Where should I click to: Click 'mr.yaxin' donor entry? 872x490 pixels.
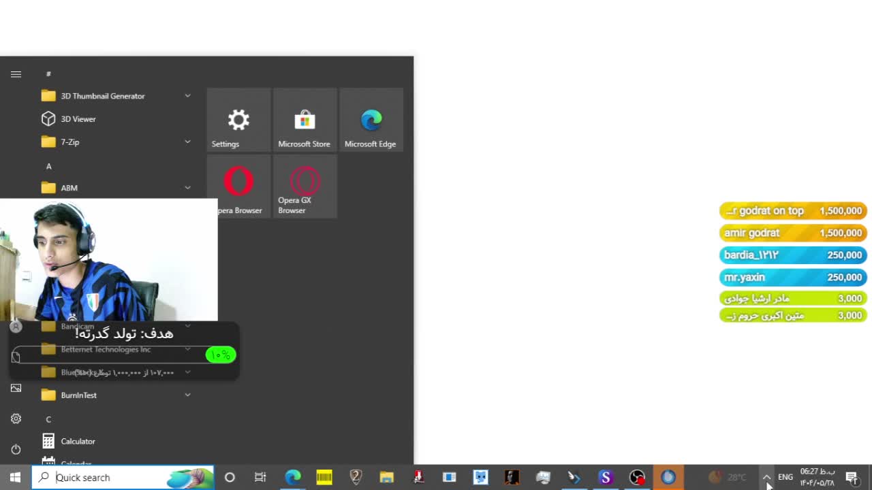click(793, 277)
